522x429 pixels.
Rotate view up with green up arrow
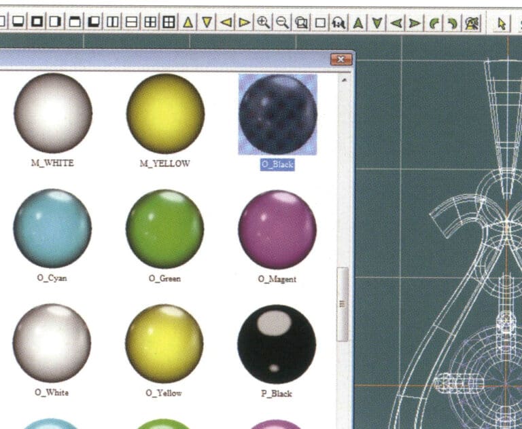358,23
